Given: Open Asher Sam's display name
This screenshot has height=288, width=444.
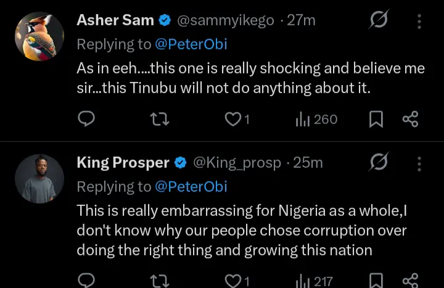Looking at the screenshot, I should tap(115, 20).
